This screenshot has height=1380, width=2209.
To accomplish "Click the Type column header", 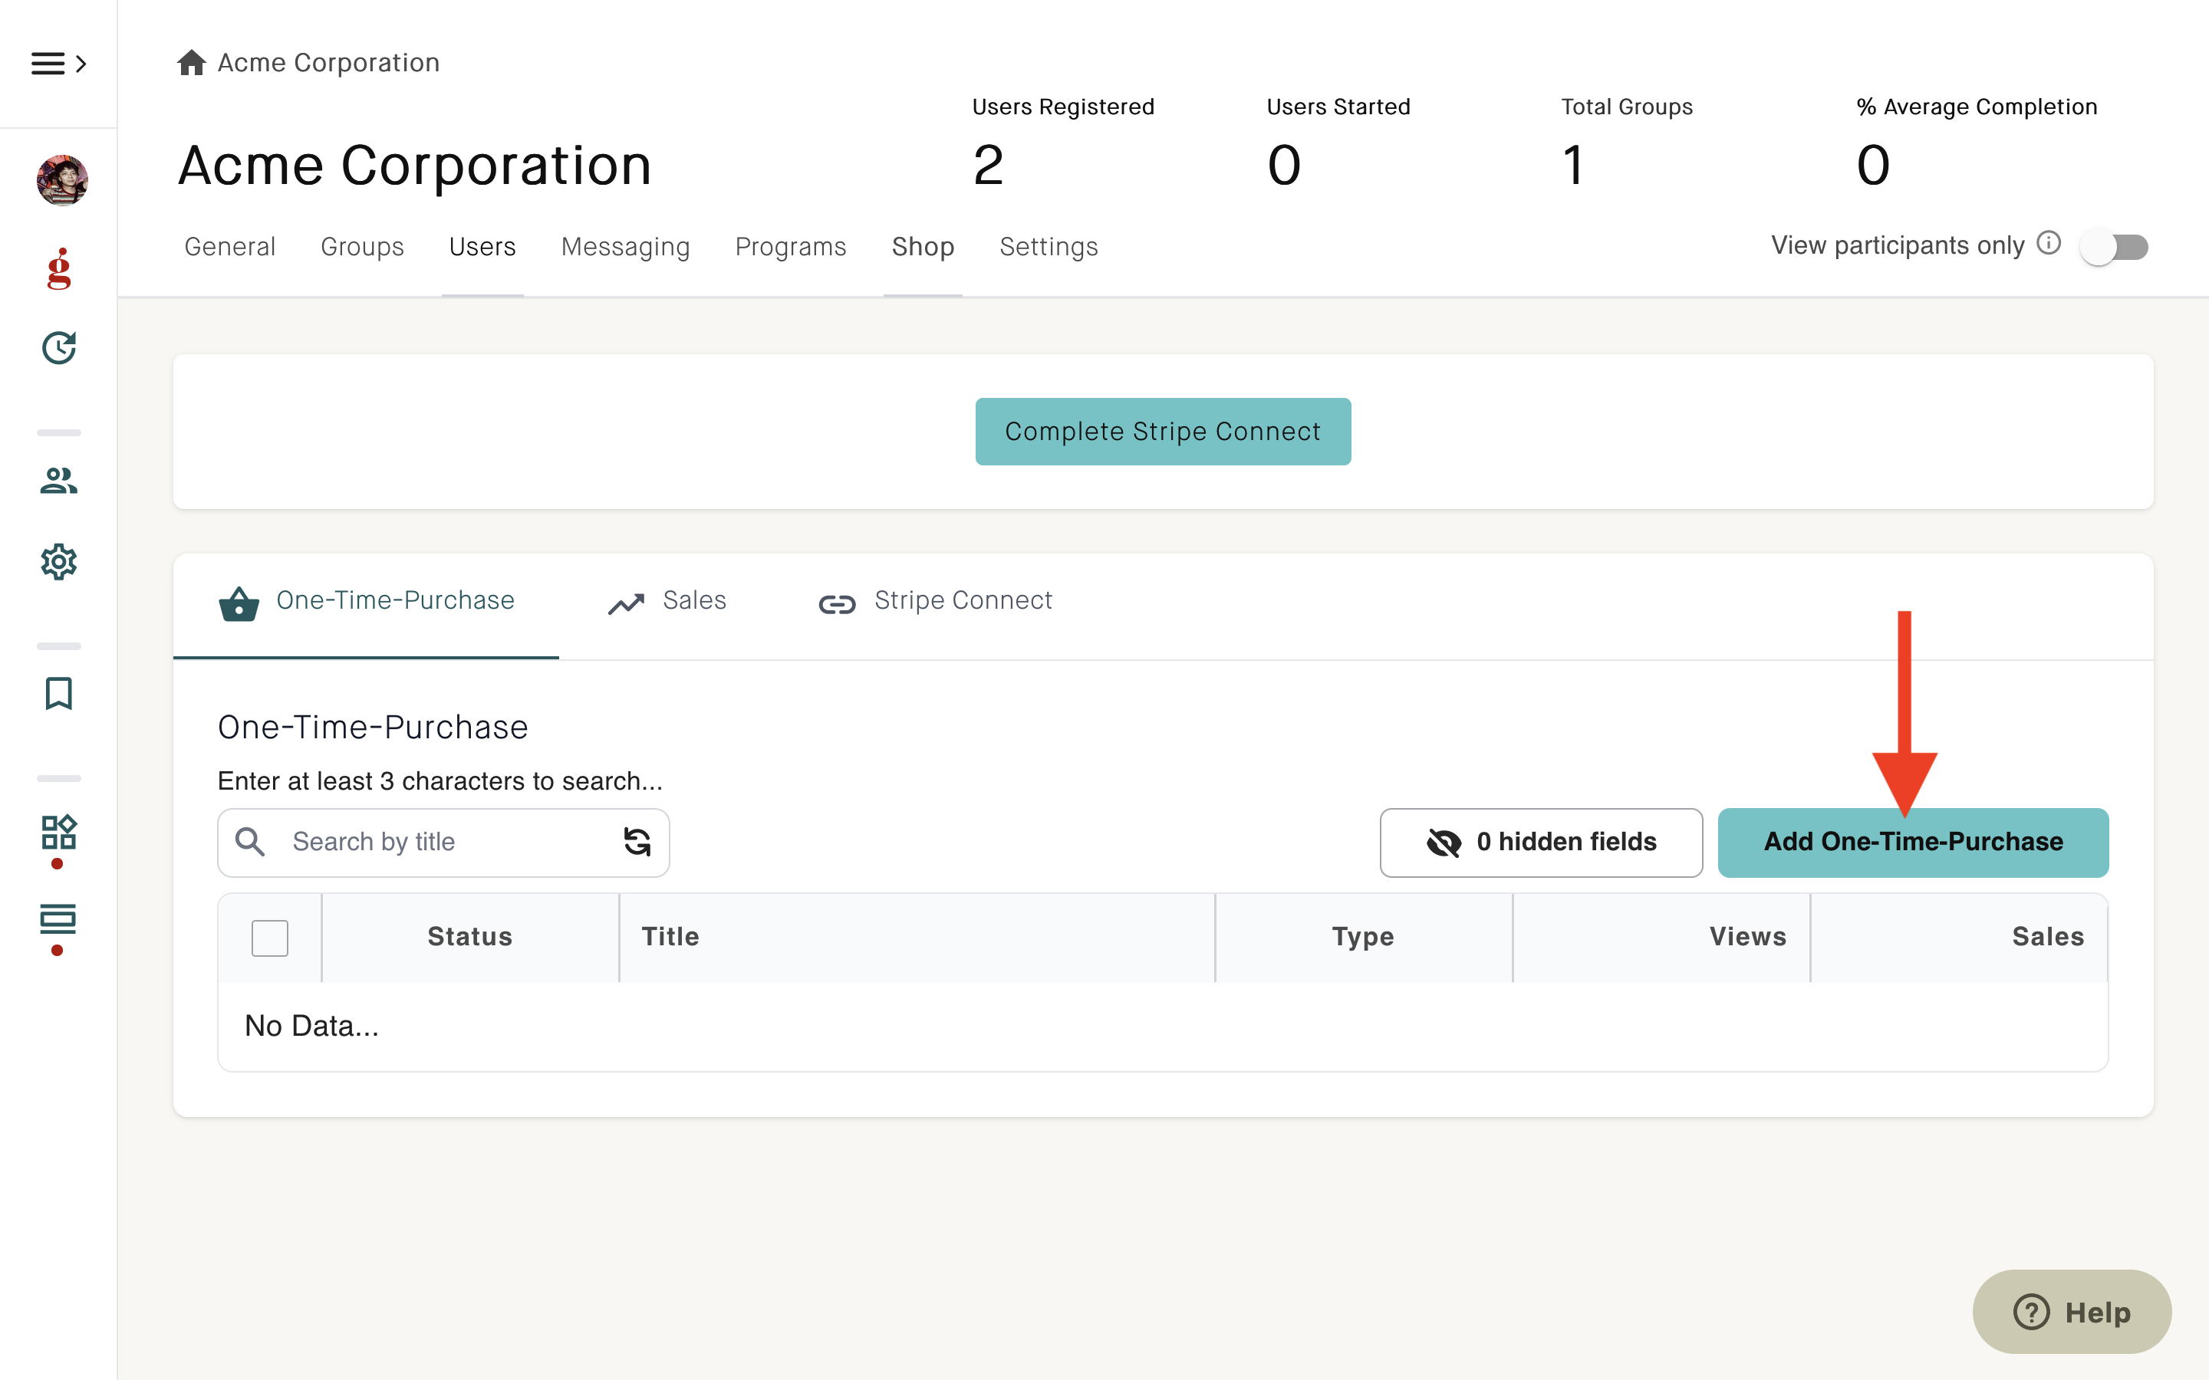I will (1363, 938).
